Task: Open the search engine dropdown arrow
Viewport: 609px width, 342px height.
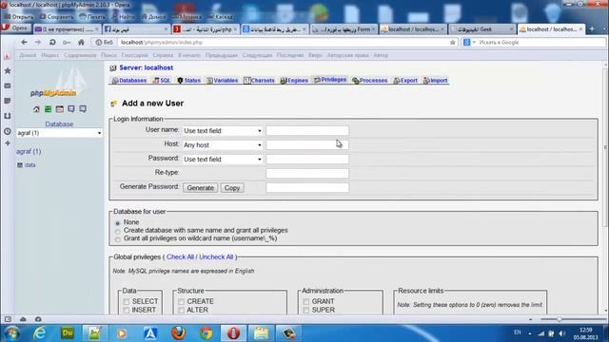Action: pos(474,42)
